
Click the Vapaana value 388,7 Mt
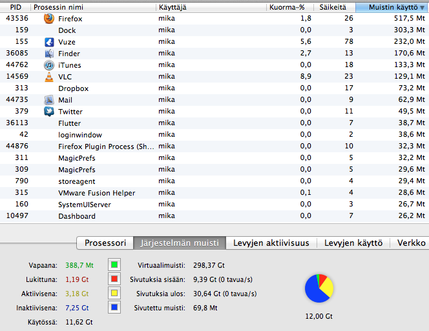click(x=79, y=265)
